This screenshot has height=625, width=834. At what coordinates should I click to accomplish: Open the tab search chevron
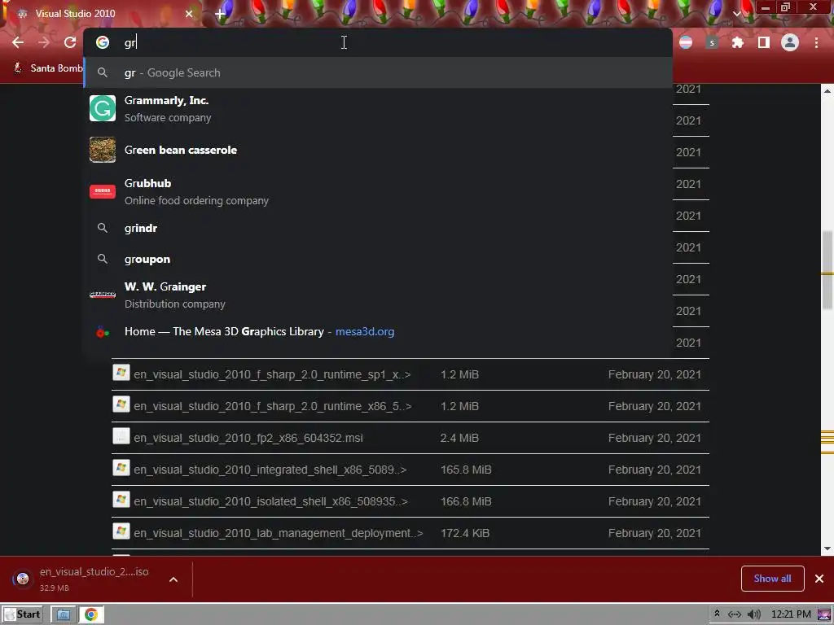pyautogui.click(x=736, y=14)
